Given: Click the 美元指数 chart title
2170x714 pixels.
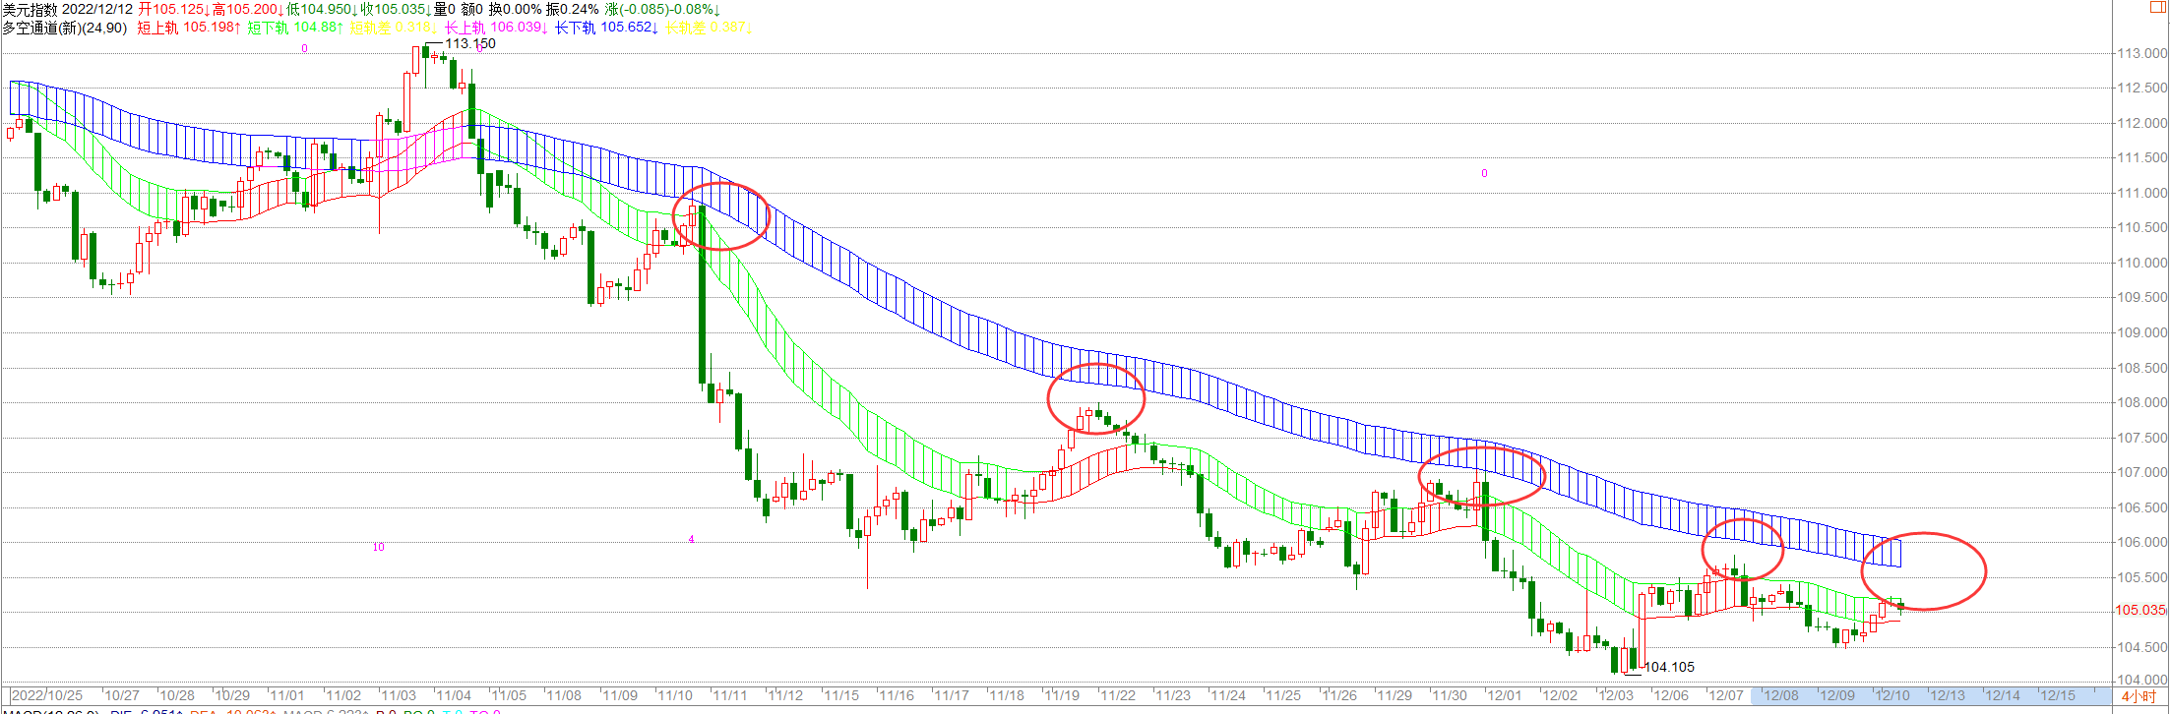Looking at the screenshot, I should 30,9.
